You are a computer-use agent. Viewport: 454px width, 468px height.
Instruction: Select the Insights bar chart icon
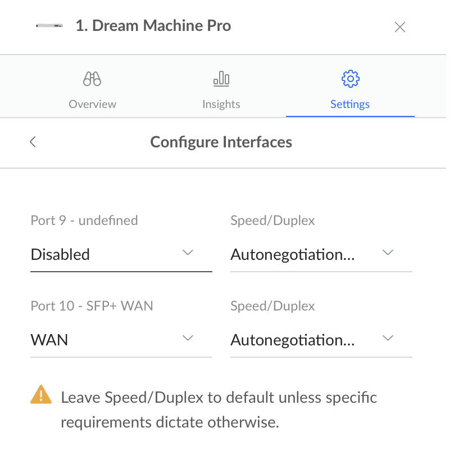(x=221, y=79)
